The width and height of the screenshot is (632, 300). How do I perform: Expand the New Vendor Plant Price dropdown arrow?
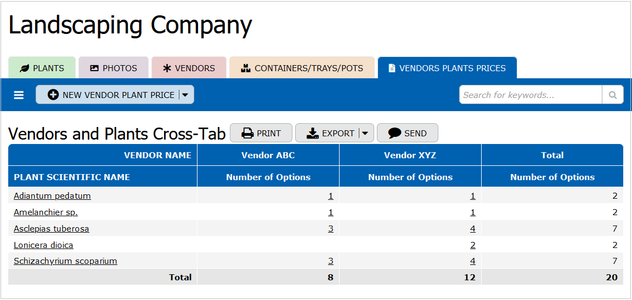click(x=185, y=95)
